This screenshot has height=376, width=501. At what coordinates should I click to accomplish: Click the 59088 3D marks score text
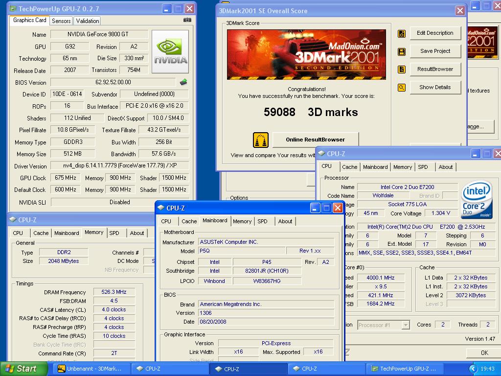pyautogui.click(x=311, y=112)
